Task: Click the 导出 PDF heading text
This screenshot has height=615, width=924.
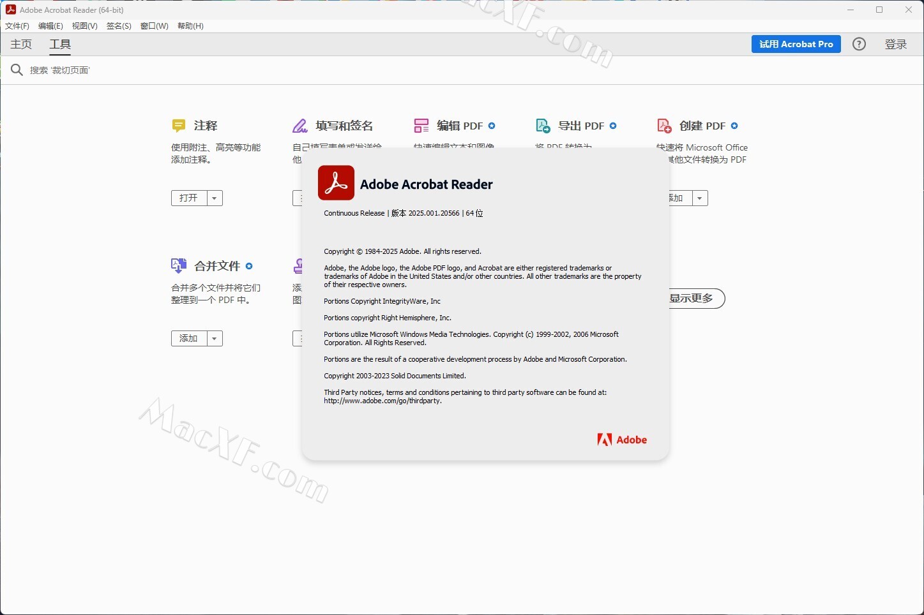Action: 581,126
